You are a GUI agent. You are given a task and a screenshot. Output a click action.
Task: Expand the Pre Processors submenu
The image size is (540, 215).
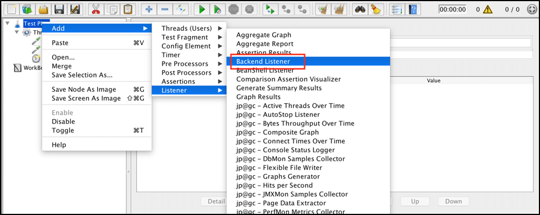coord(189,64)
